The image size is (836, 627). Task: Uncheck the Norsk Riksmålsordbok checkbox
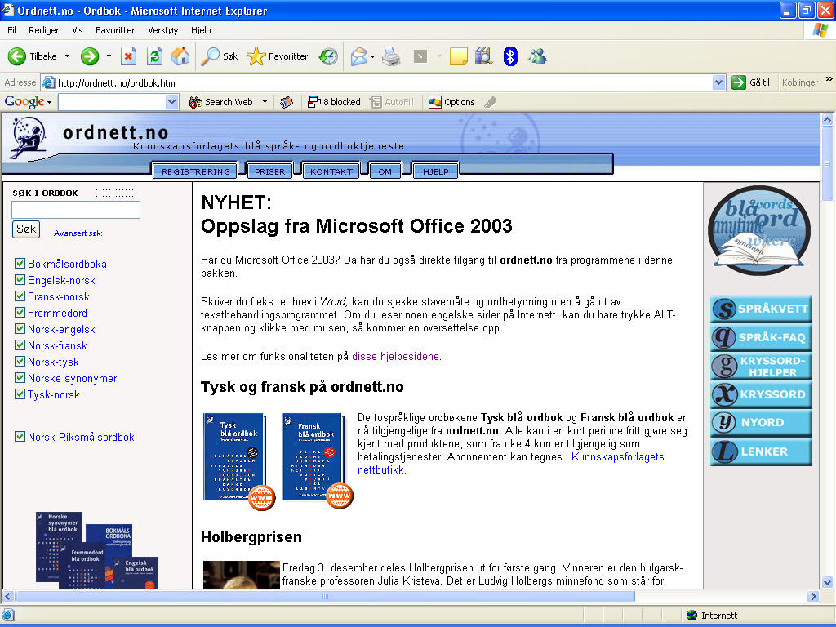click(20, 437)
